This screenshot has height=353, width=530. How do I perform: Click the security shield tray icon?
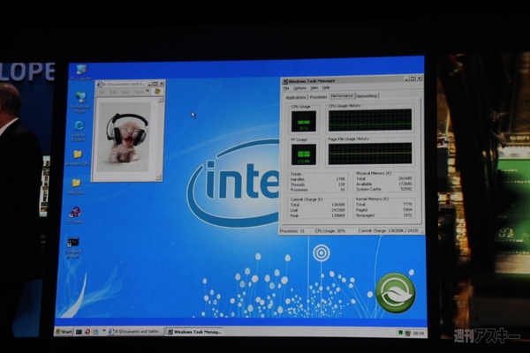coord(407,333)
